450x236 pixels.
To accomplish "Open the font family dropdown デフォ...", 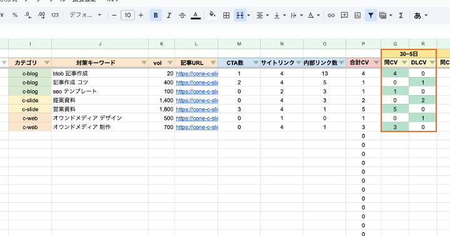I will coord(86,15).
